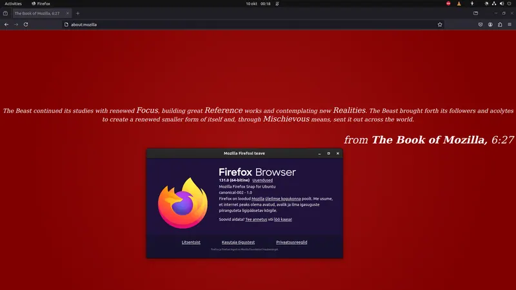Screen dimensions: 516x290
Task: Click the Tee annetus donation link
Action: click(256, 219)
